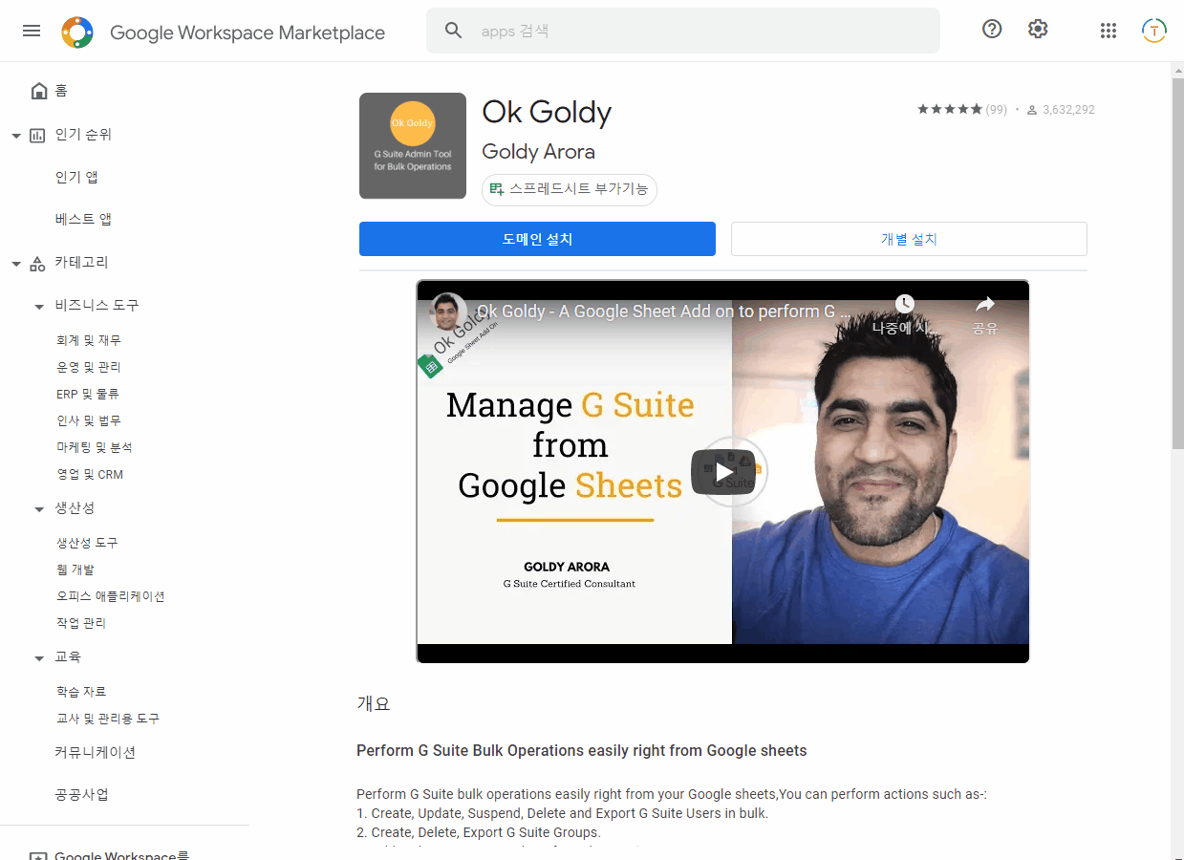Click the 스프레드시트 부가기능 chip
The image size is (1184, 860).
tap(570, 189)
